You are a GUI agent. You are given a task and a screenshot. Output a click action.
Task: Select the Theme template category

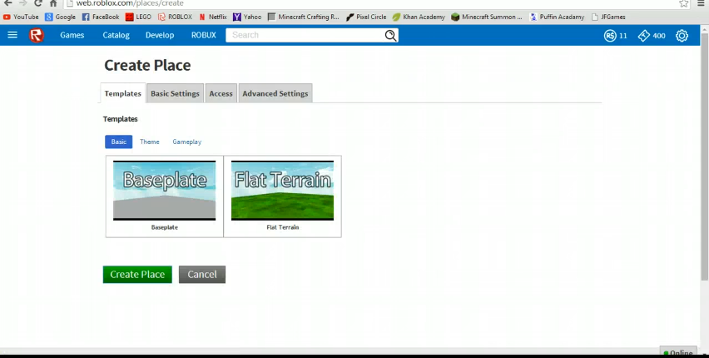(150, 142)
